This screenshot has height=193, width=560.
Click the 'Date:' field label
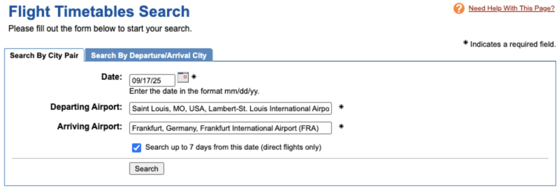(112, 77)
